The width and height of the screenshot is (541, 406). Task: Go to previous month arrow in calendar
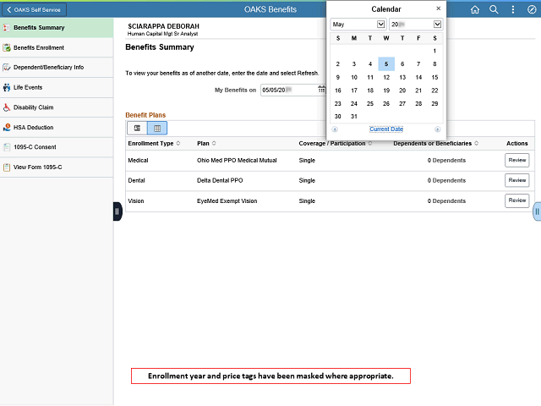click(x=335, y=129)
